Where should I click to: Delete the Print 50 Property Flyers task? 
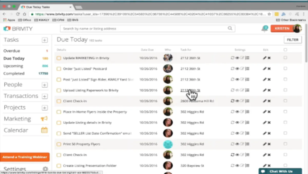(269, 144)
